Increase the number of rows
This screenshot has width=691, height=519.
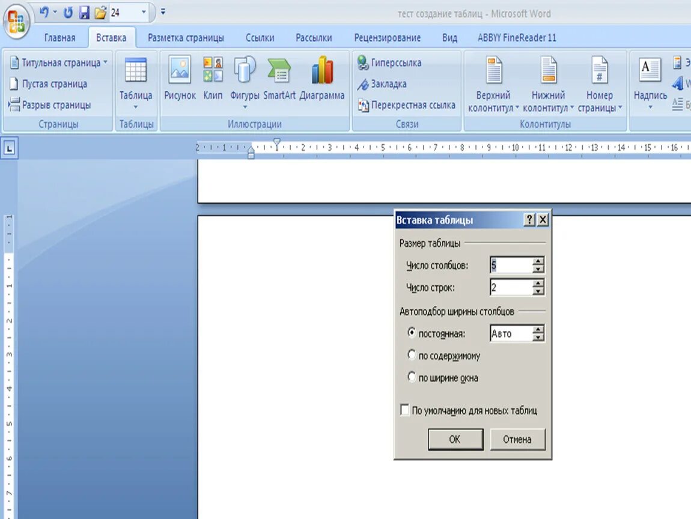538,283
